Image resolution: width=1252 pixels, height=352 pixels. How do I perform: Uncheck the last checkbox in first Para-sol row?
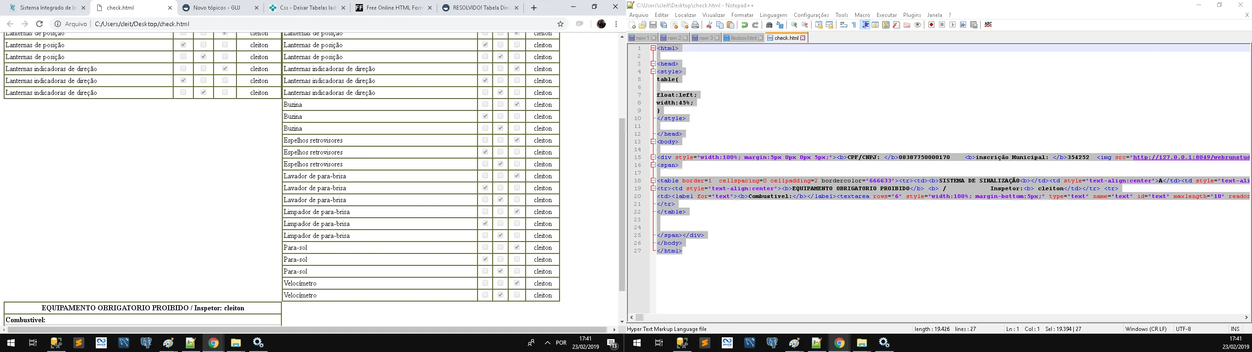pyautogui.click(x=516, y=247)
